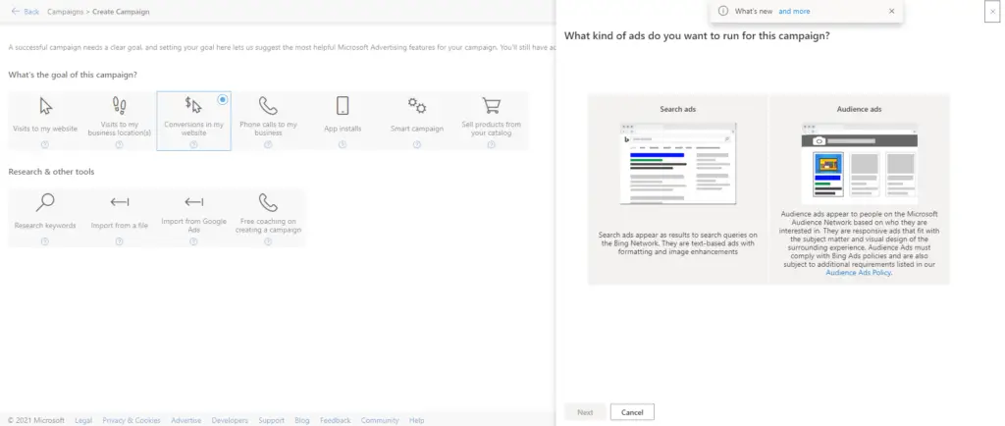Click the Search ads preview illustration
Screen dimensions: 1005x426
point(677,164)
